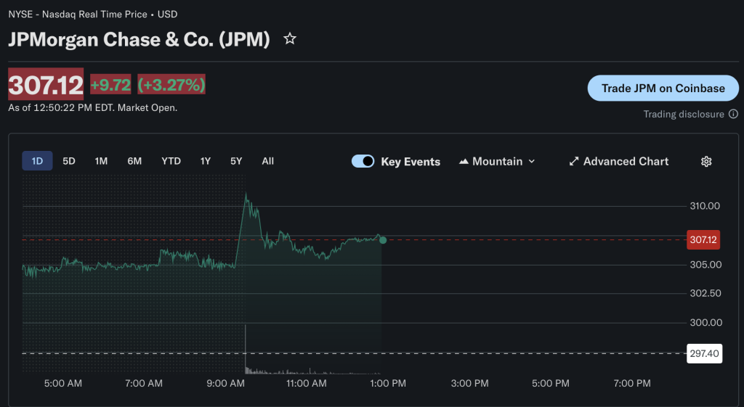The width and height of the screenshot is (744, 407).
Task: Click the mountain chart type icon
Action: pyautogui.click(x=464, y=162)
